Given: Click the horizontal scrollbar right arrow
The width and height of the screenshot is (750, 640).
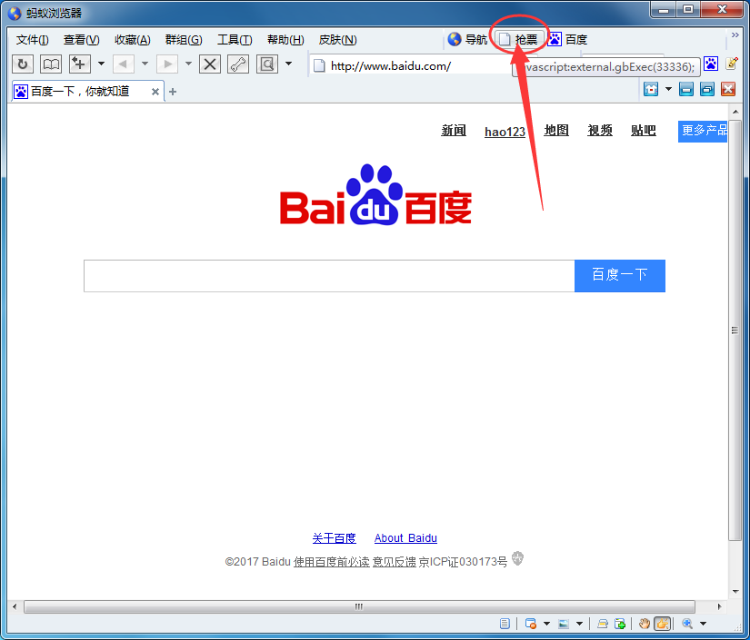Looking at the screenshot, I should click(719, 606).
